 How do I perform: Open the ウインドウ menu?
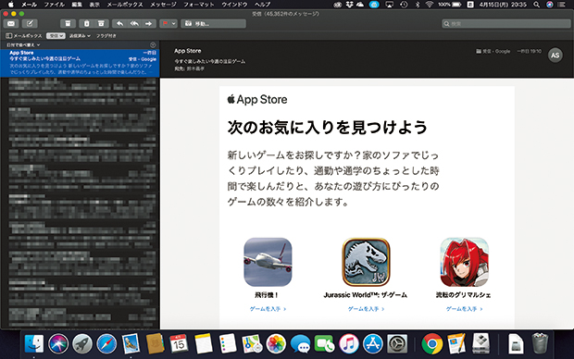[x=234, y=5]
